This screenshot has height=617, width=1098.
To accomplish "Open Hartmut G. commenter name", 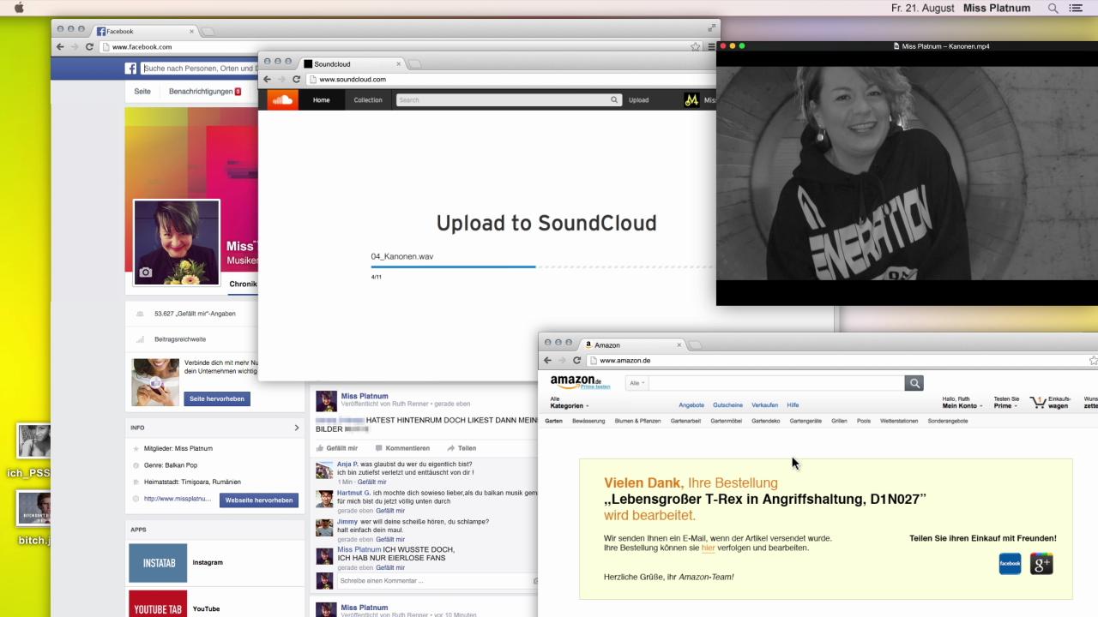I will tap(353, 493).
